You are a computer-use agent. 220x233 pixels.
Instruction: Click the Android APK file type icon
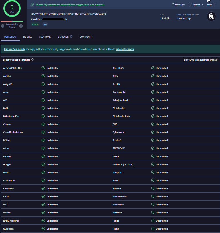pyautogui.click(x=211, y=16)
